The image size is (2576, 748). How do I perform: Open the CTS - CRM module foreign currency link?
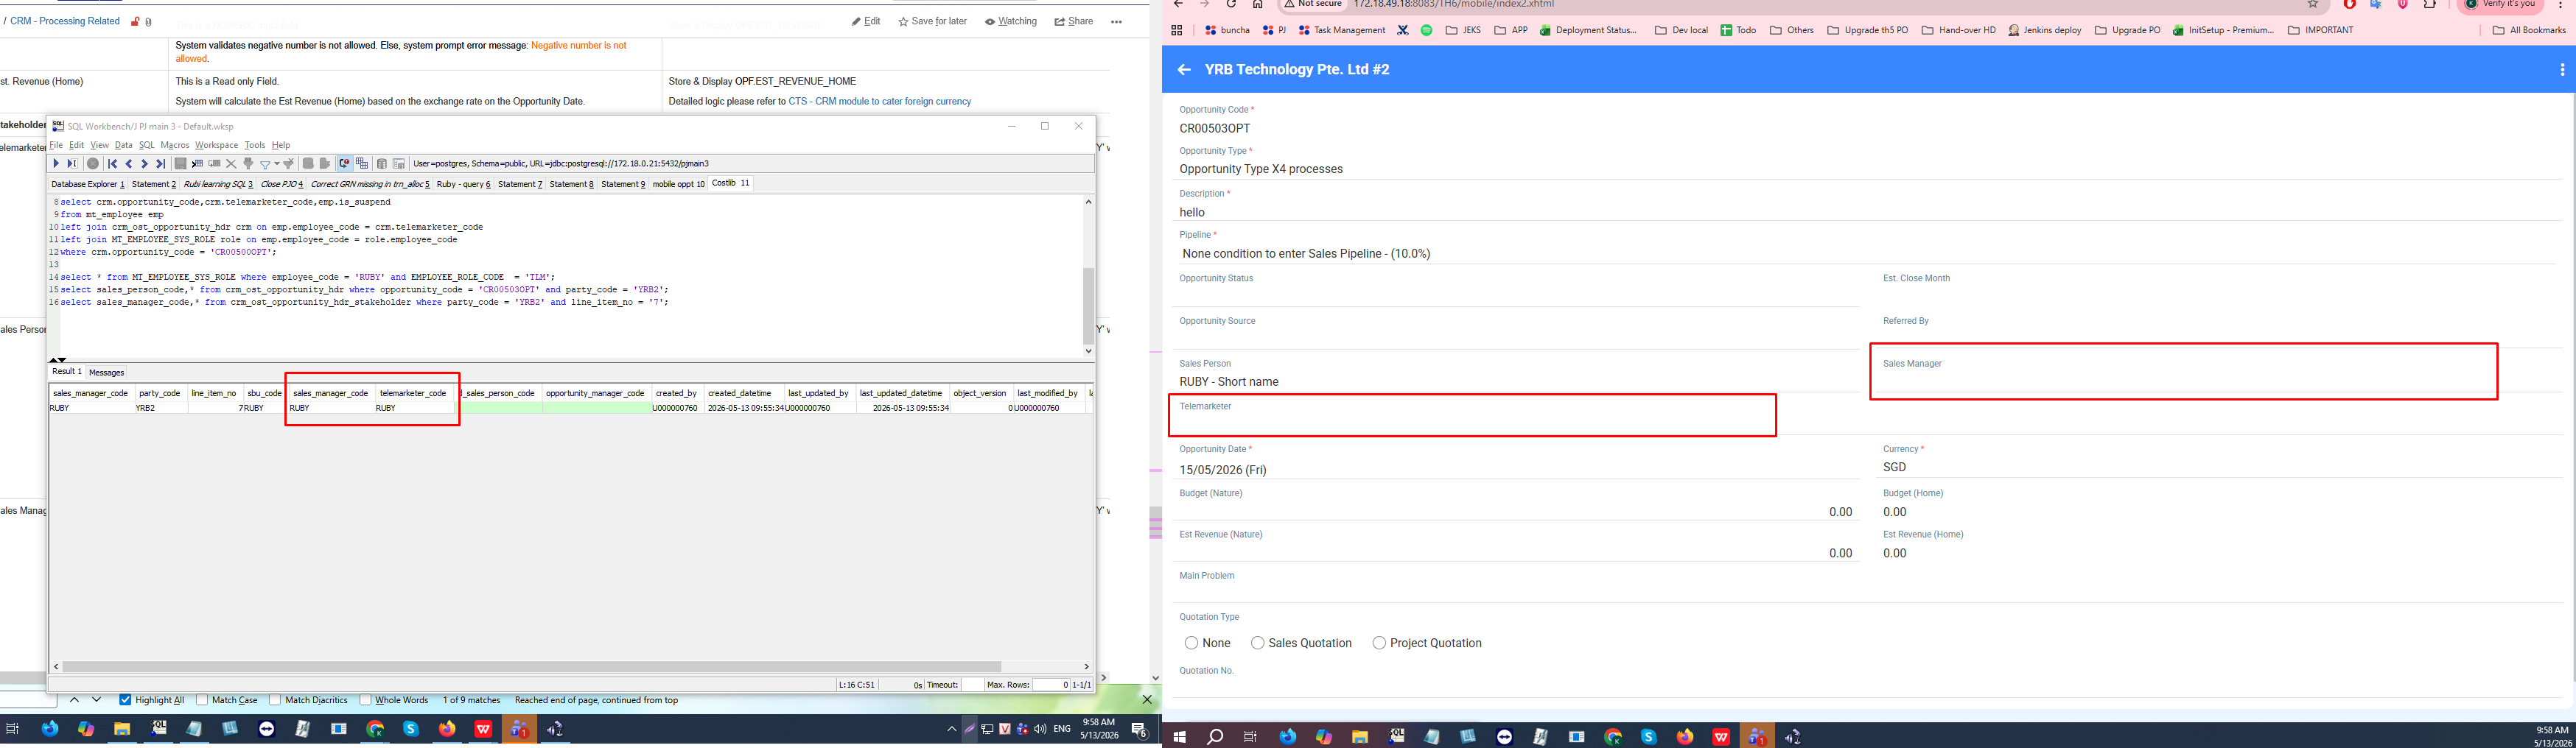879,101
